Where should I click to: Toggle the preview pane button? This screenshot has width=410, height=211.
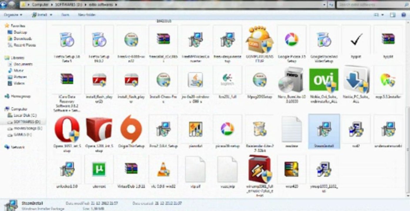click(393, 15)
